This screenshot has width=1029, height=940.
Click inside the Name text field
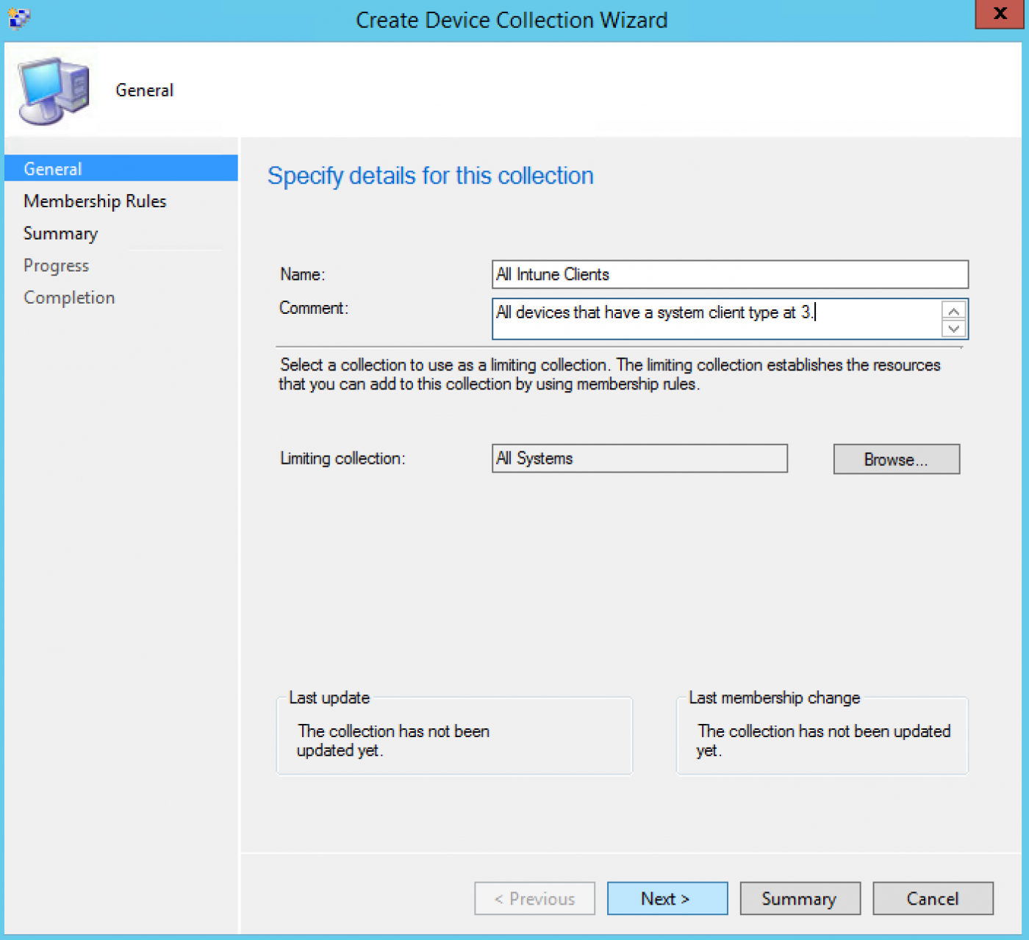tap(729, 274)
